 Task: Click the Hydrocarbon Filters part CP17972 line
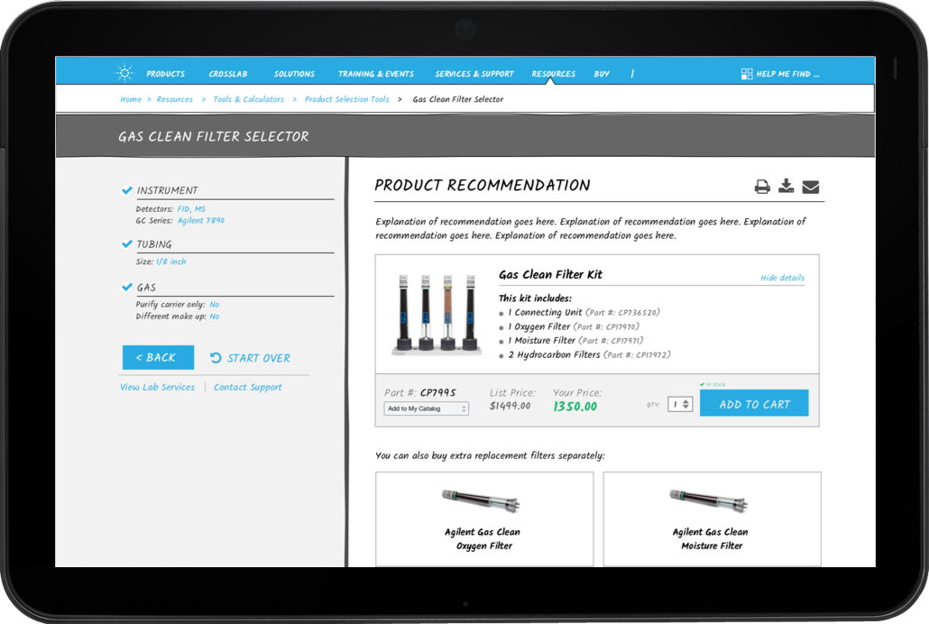tap(589, 355)
